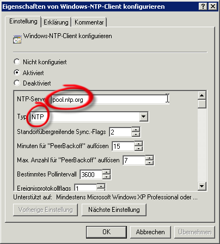Image resolution: width=220 pixels, height=244 pixels.
Task: Click the Bestimmtes Pollintervall field showing 3600
Action: pos(91,174)
